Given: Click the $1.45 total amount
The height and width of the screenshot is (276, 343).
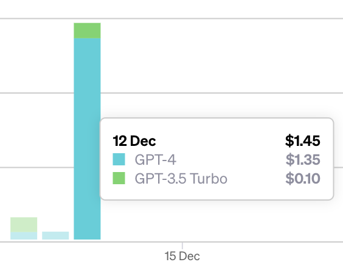Looking at the screenshot, I should (303, 140).
